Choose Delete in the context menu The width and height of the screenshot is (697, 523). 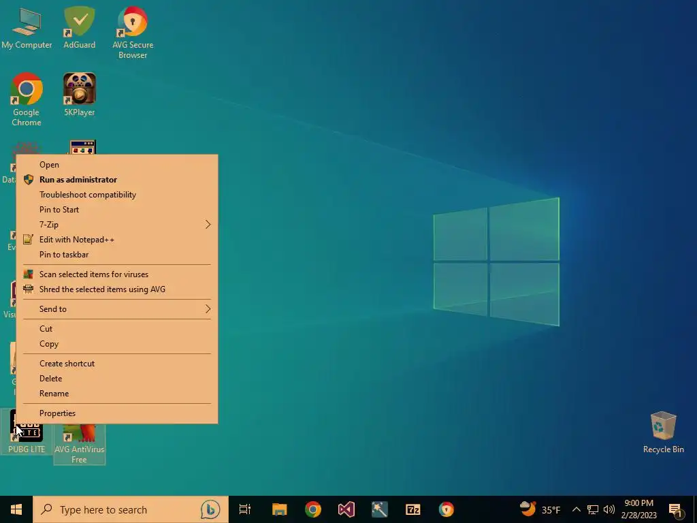[x=117, y=379]
